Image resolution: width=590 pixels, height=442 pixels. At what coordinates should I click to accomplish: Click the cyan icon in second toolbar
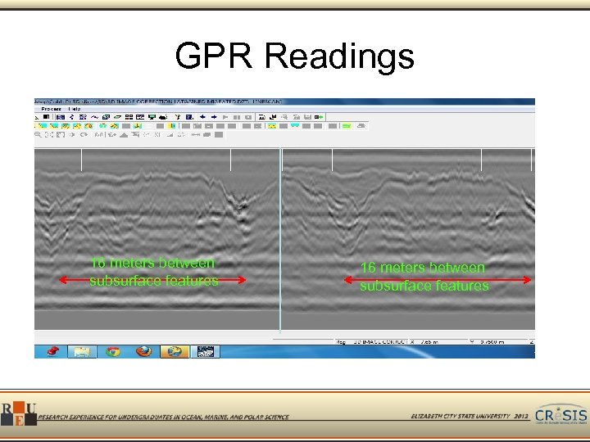coord(295,126)
